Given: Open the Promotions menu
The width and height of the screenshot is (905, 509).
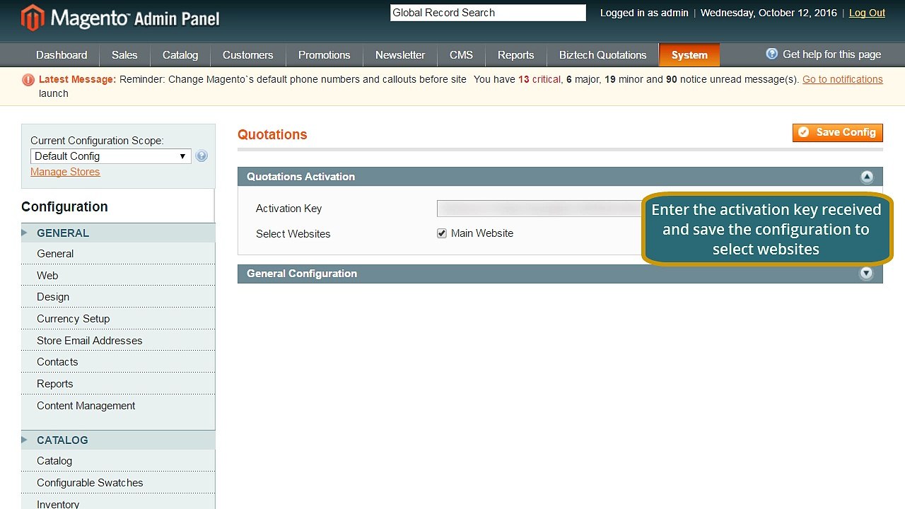Looking at the screenshot, I should (x=325, y=55).
